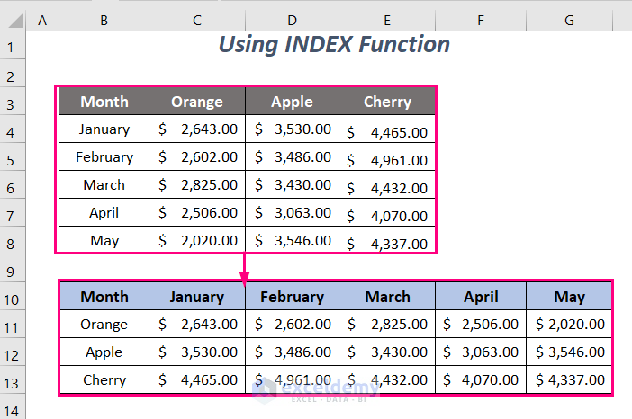
Task: Select the Month header in row 10
Action: 104,297
